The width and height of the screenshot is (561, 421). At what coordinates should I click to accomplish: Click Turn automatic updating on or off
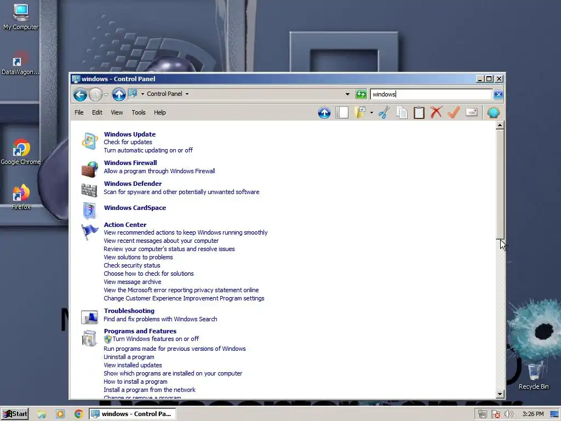(148, 150)
